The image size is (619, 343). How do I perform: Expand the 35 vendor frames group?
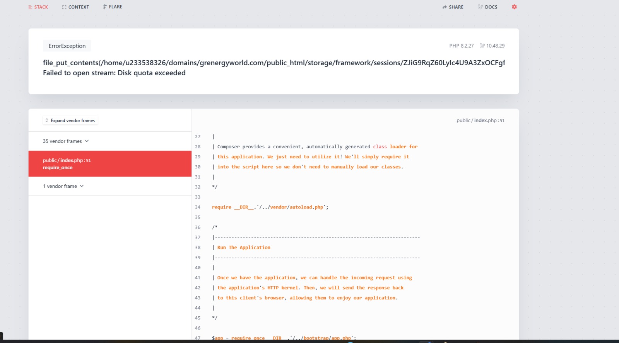click(66, 141)
